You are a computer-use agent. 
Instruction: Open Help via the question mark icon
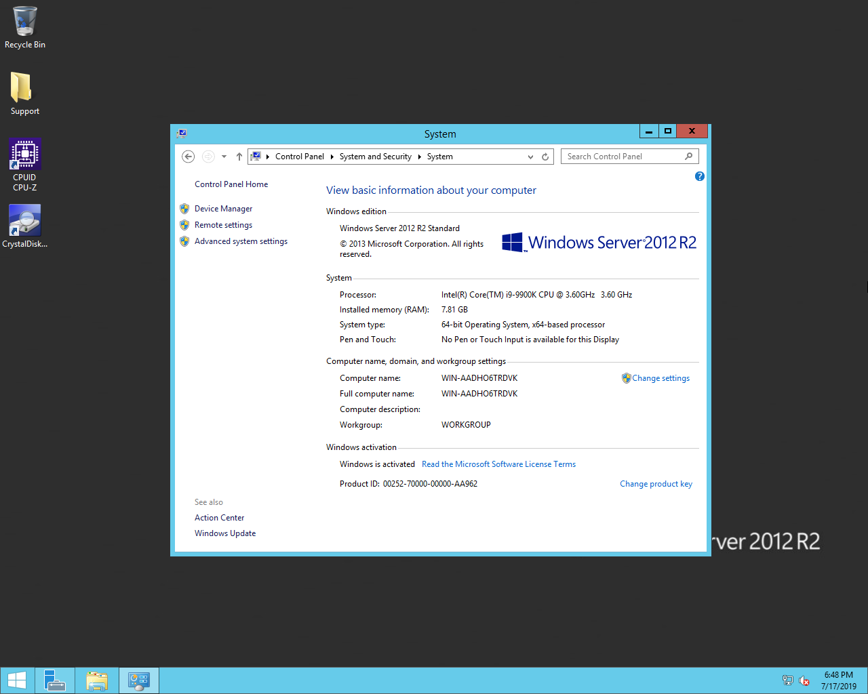point(700,176)
